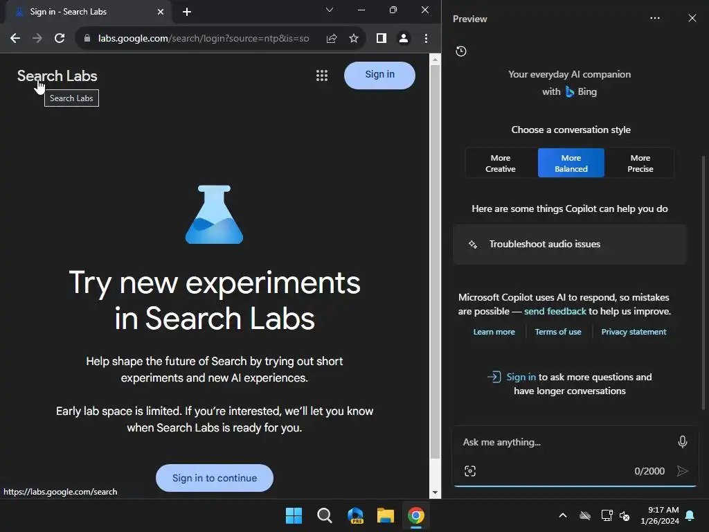This screenshot has height=532, width=709.
Task: Select the Sign in - Search Labs tab
Action: [89, 12]
